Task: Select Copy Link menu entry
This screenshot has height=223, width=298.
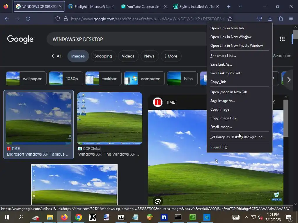Action: click(x=240, y=82)
